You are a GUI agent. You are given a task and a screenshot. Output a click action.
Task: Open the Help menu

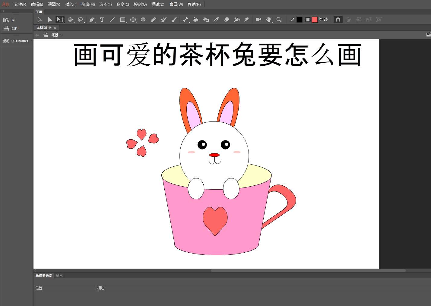tap(194, 4)
